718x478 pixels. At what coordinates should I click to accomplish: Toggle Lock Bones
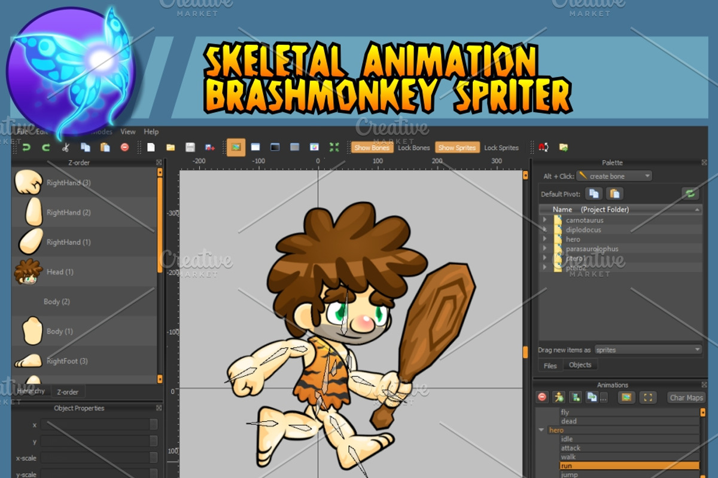[414, 148]
